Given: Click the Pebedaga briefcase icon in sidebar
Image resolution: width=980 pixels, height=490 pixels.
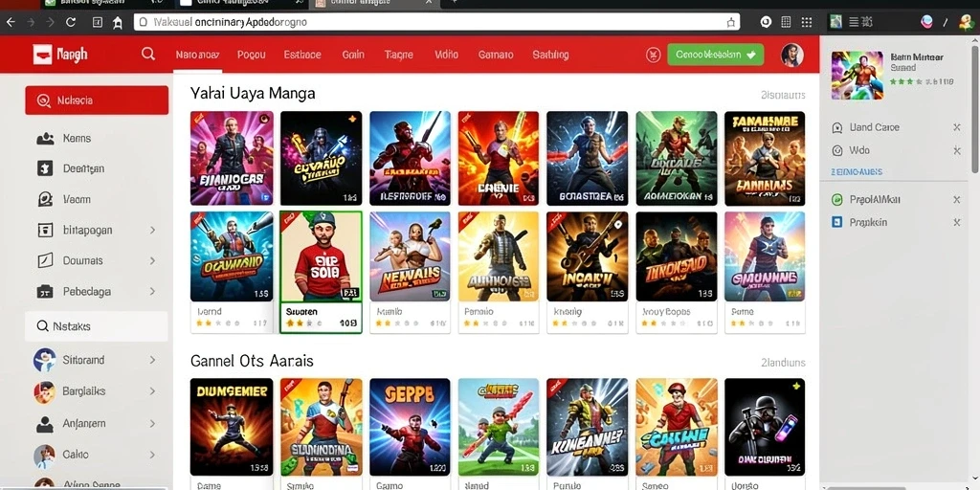Looking at the screenshot, I should (x=45, y=291).
